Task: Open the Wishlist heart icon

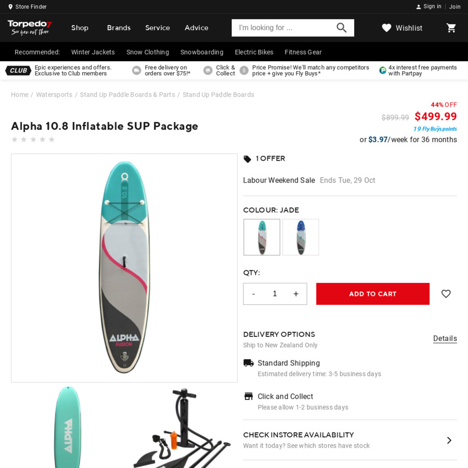Action: pyautogui.click(x=386, y=28)
